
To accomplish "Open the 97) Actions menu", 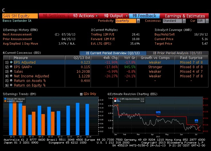I will 83,16.
